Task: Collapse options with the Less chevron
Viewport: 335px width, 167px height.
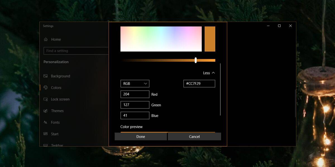Action: point(213,73)
